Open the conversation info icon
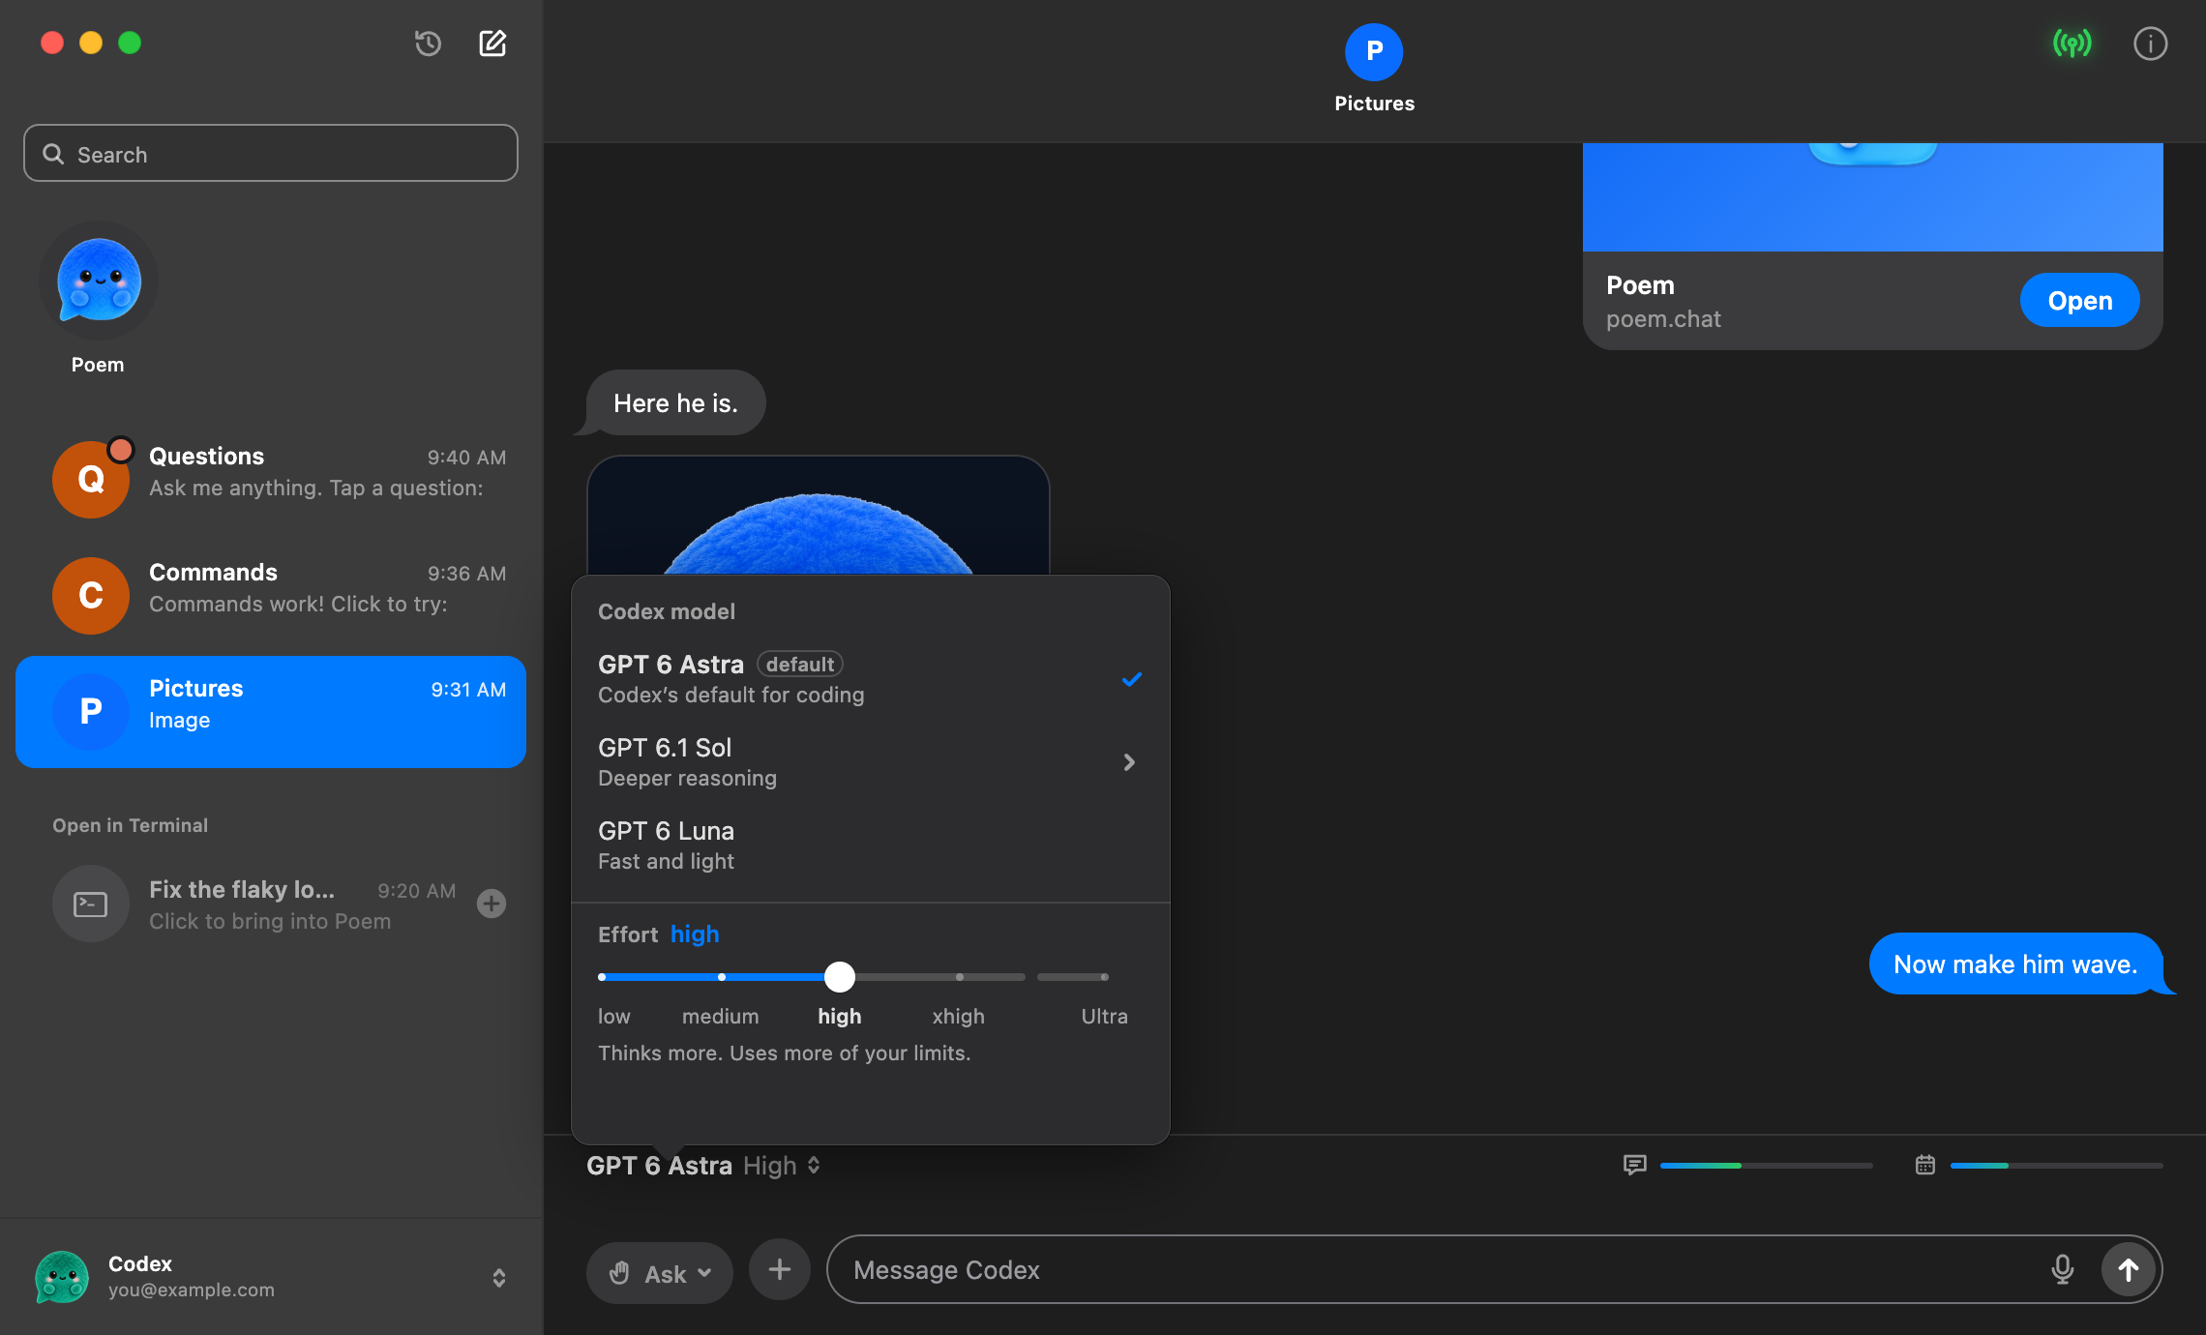The width and height of the screenshot is (2206, 1335). tap(2150, 44)
